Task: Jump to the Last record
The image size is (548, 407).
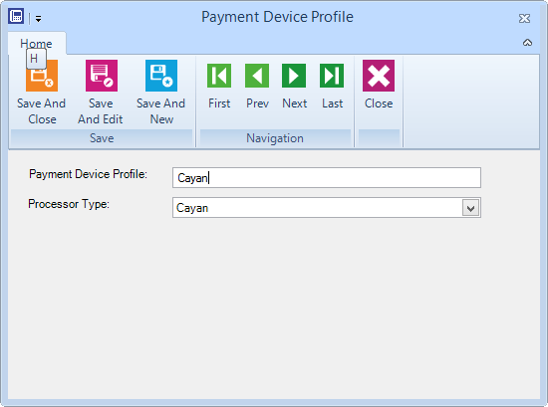Action: coord(332,76)
